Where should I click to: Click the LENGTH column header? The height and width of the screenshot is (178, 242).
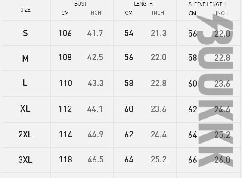coord(143,4)
